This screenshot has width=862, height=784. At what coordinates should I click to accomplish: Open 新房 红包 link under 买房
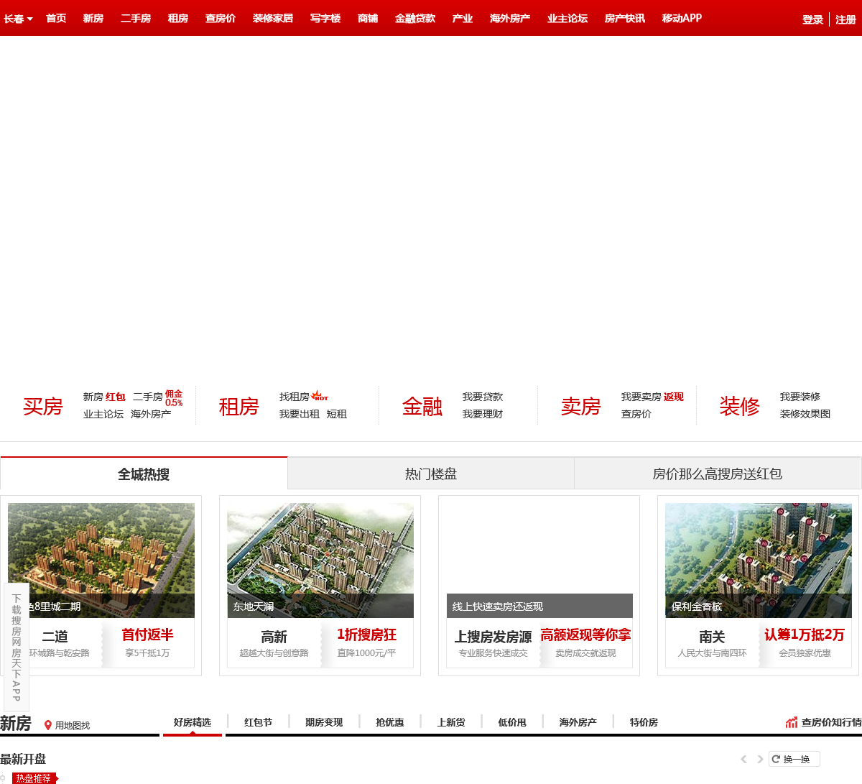tap(104, 397)
